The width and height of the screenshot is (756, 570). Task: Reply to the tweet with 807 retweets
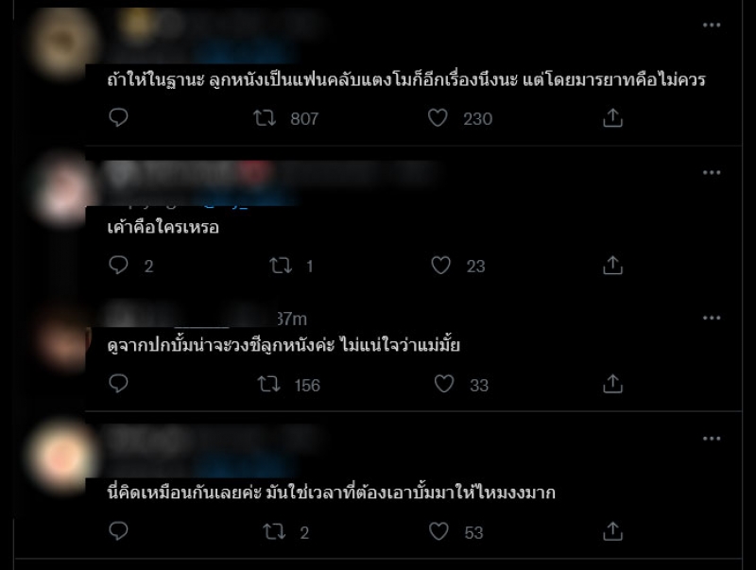coord(118,117)
